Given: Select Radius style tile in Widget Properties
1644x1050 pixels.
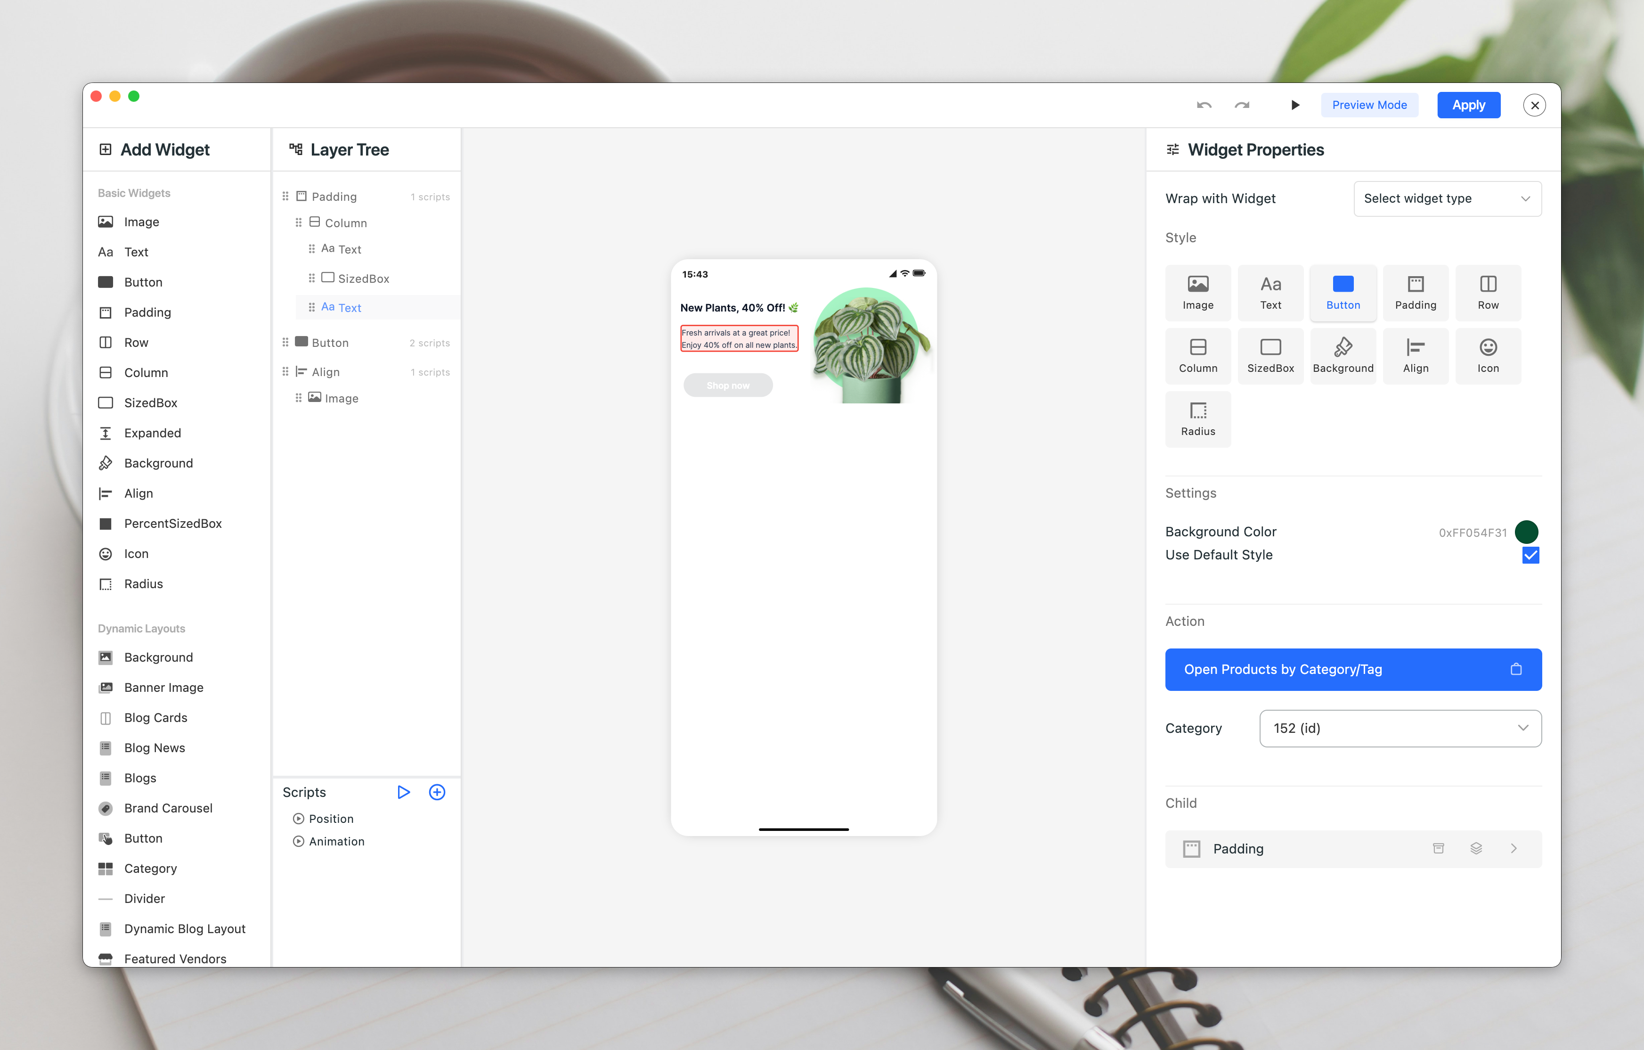Looking at the screenshot, I should click(1197, 419).
